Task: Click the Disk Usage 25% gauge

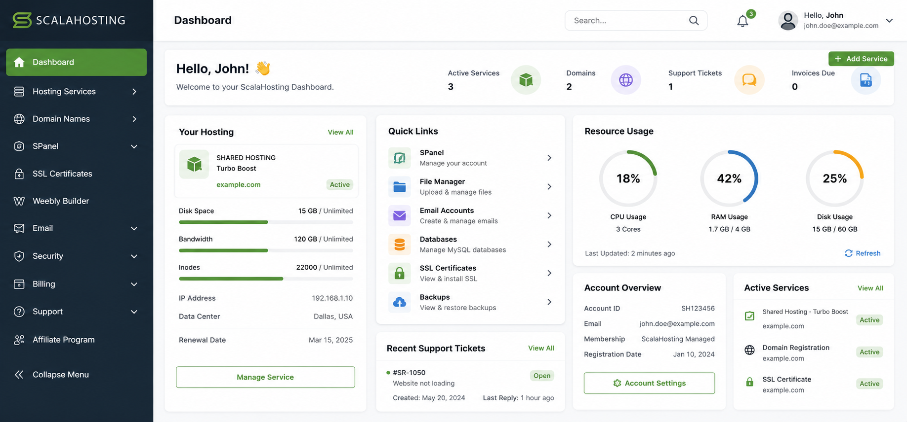Action: [835, 178]
